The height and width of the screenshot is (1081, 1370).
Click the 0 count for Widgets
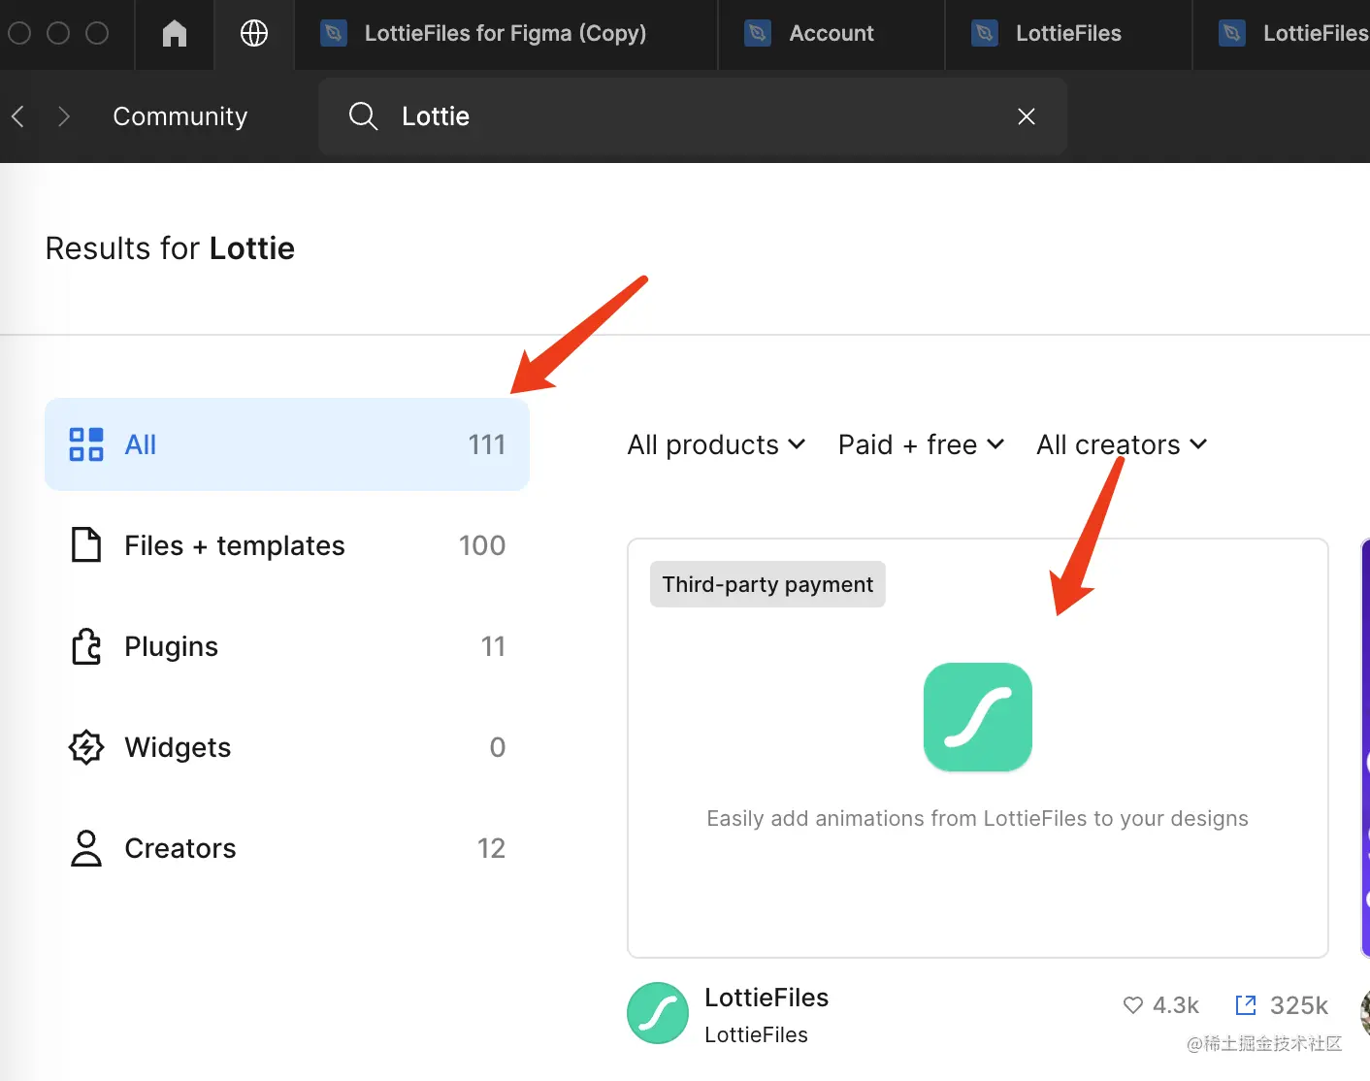coord(498,747)
